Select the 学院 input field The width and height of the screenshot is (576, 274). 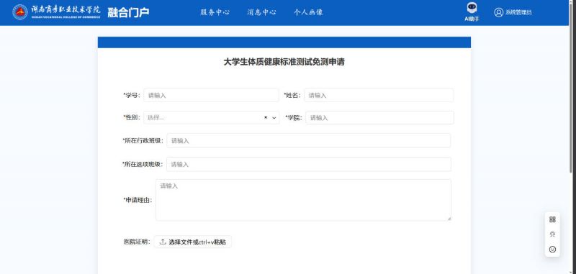[379, 118]
